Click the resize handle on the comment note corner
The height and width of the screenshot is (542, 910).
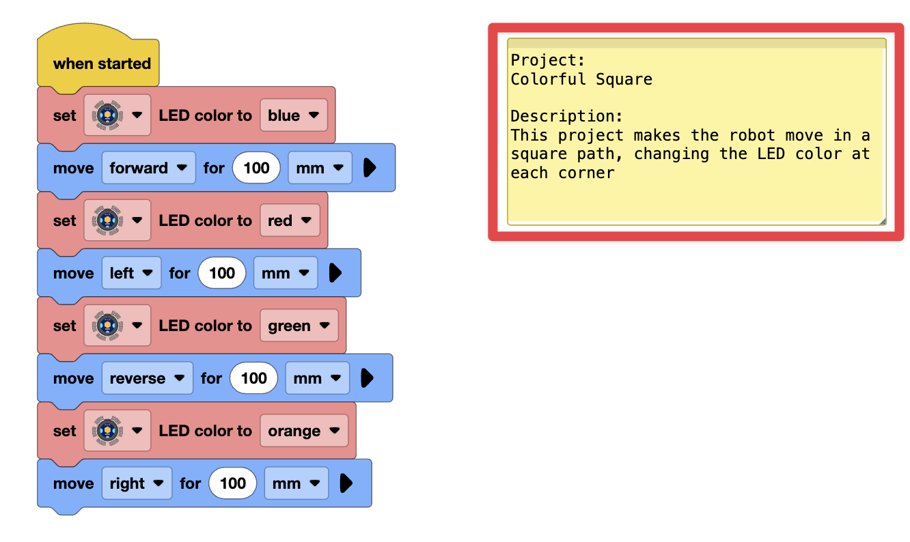881,220
